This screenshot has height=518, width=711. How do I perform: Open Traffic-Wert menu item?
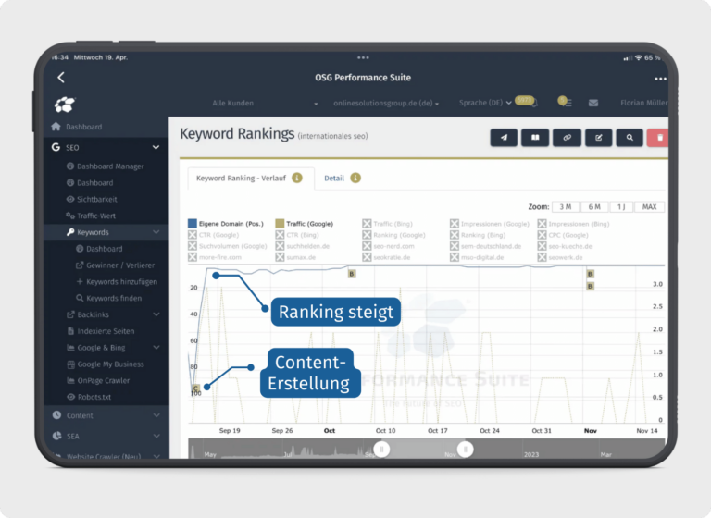[91, 216]
